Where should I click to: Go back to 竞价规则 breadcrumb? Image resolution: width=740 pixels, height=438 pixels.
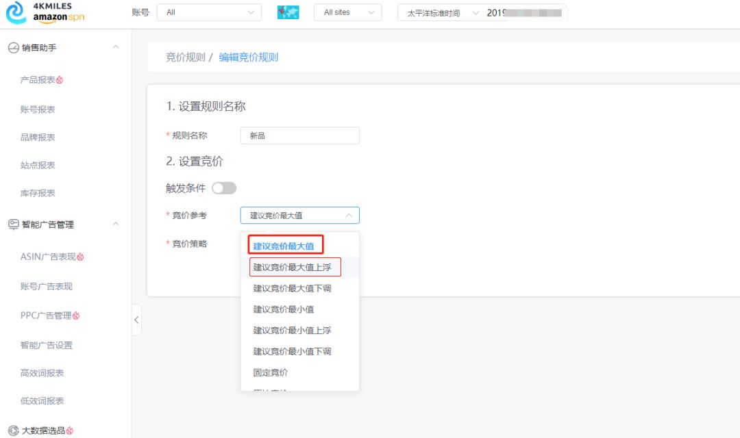click(185, 57)
